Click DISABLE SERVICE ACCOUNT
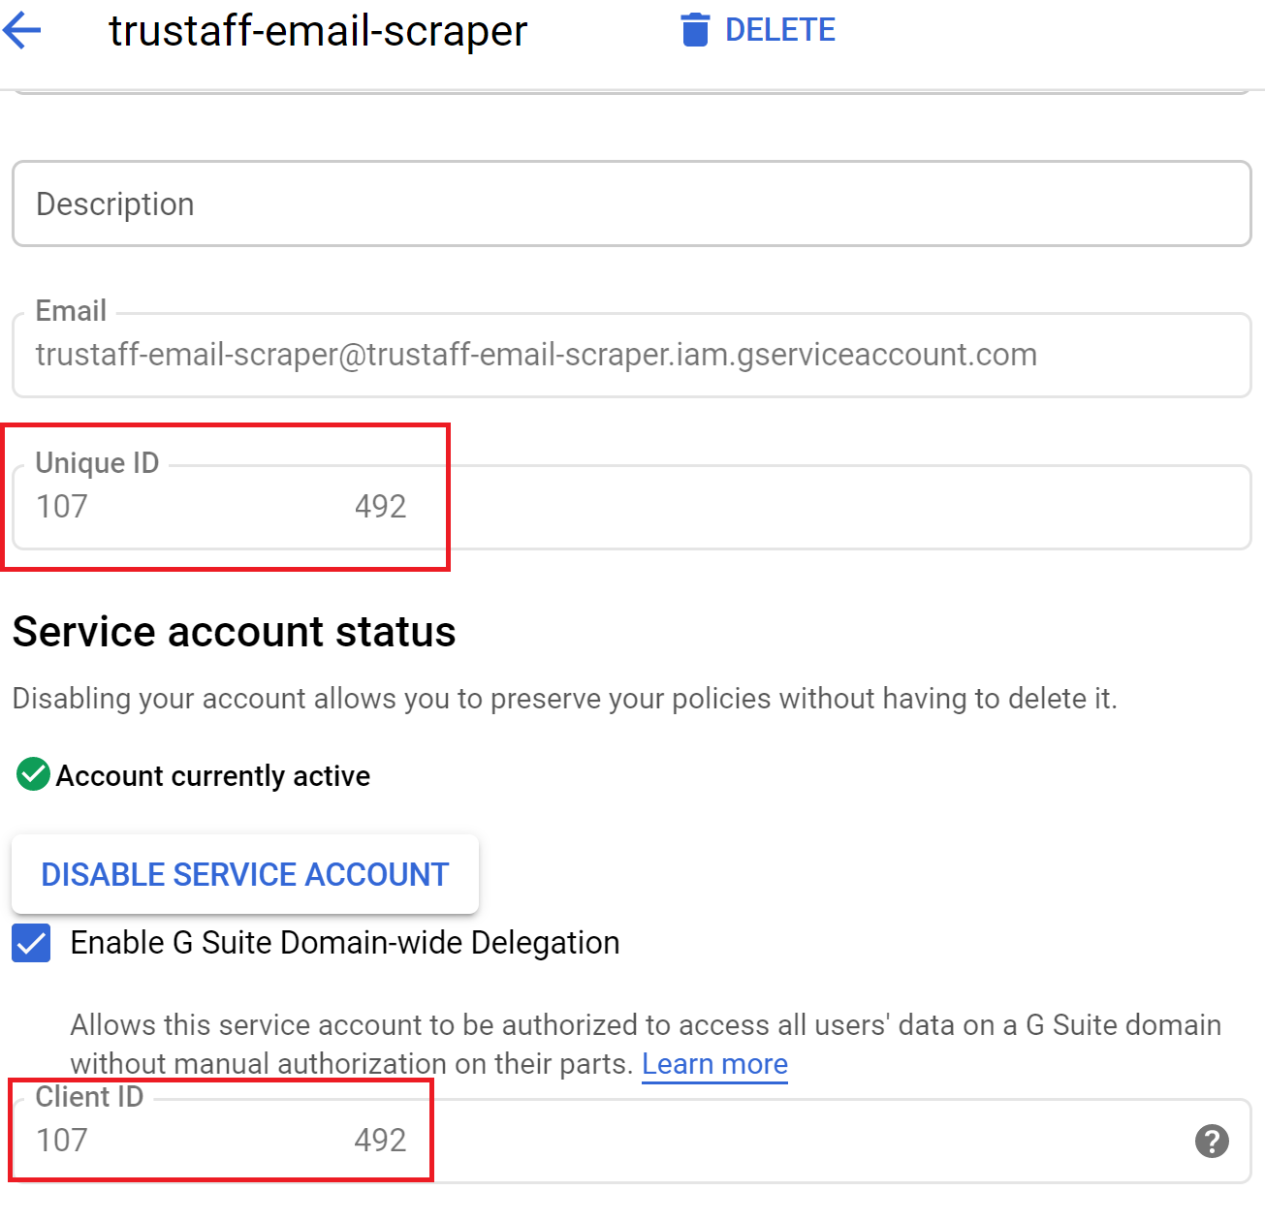Viewport: 1265px width, 1222px height. tap(244, 874)
